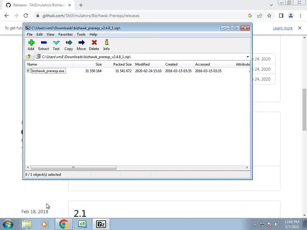Open Windows Explorer from the taskbar
Image resolution: width=307 pixels, height=230 pixels.
point(27,224)
